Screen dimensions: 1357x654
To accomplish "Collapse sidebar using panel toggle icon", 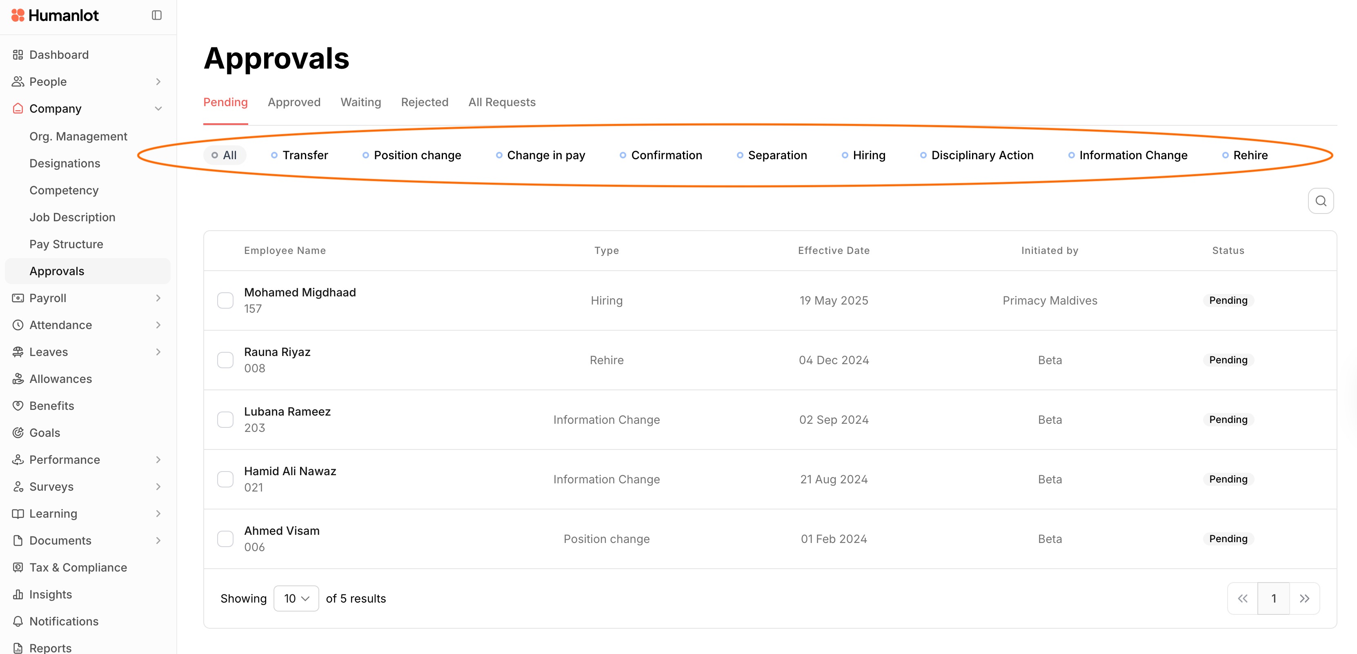I will tap(156, 15).
